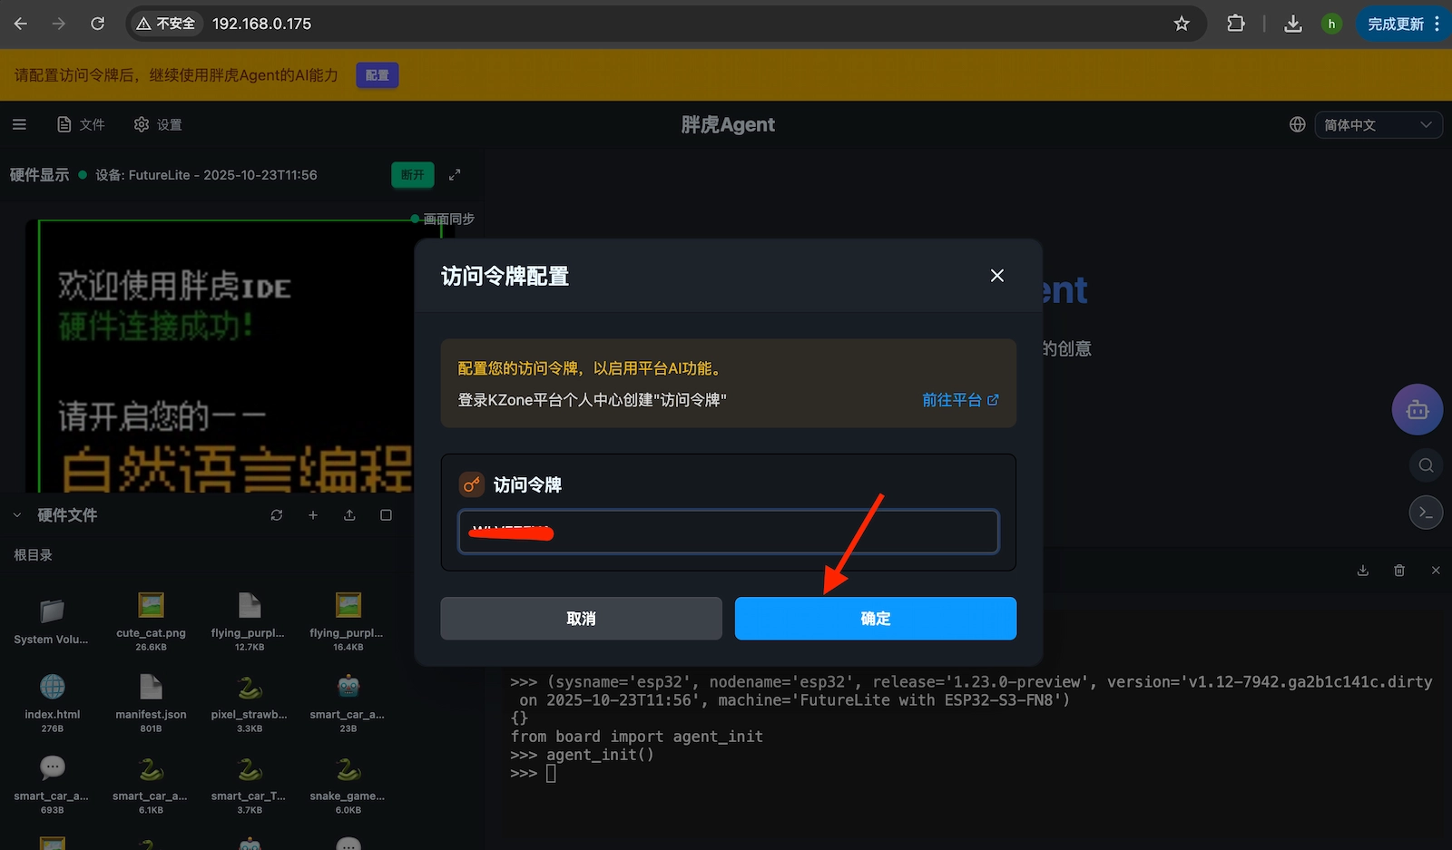Expand the 简体中文 language dropdown
The width and height of the screenshot is (1452, 850).
point(1378,124)
